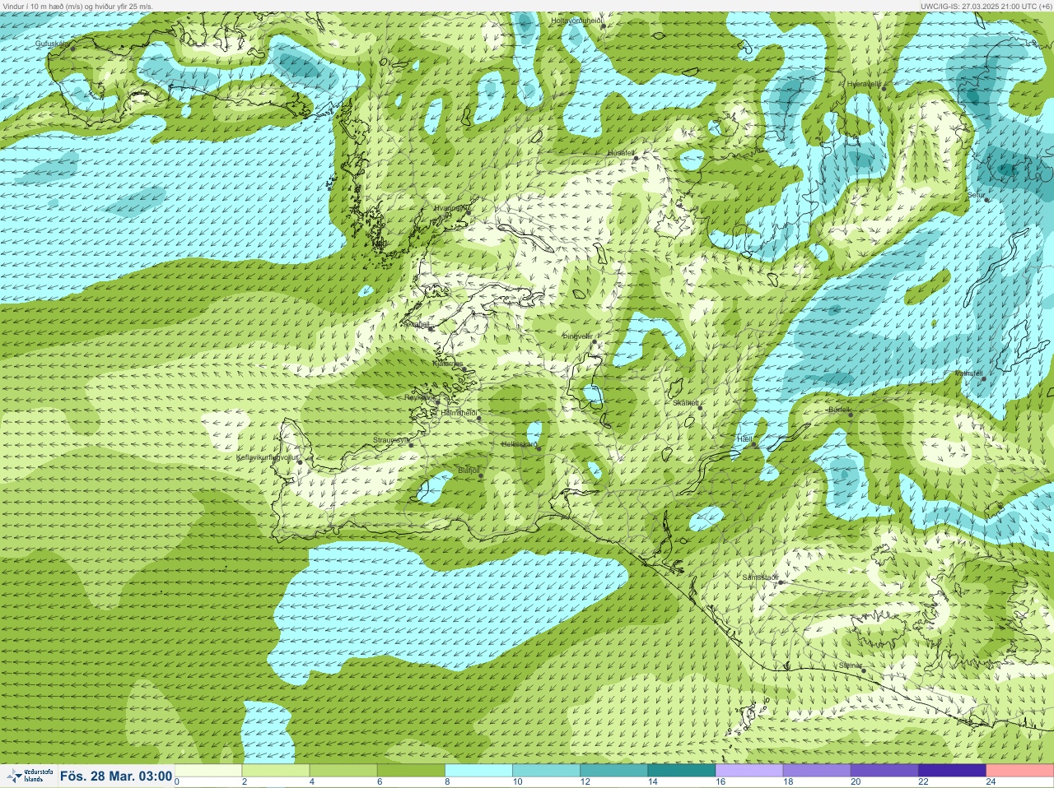Viewport: 1054px width, 788px height.
Task: Click the Bláfjöll station label
Action: [469, 470]
